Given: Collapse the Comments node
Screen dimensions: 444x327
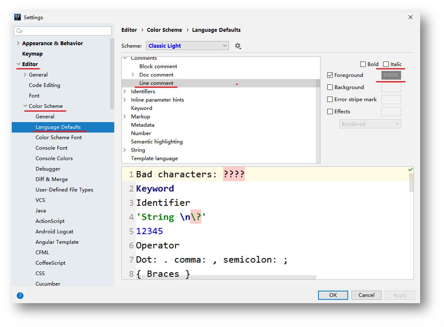Looking at the screenshot, I should (x=125, y=58).
